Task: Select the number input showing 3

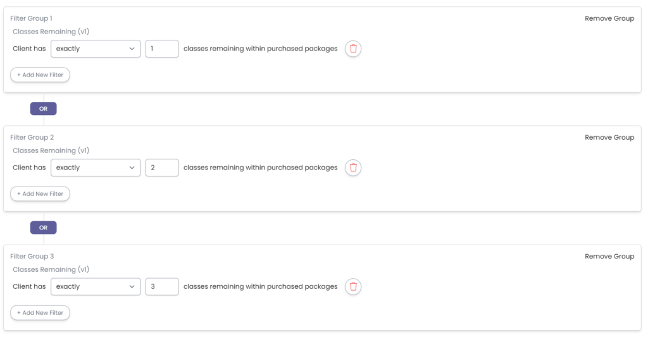Action: coord(162,286)
